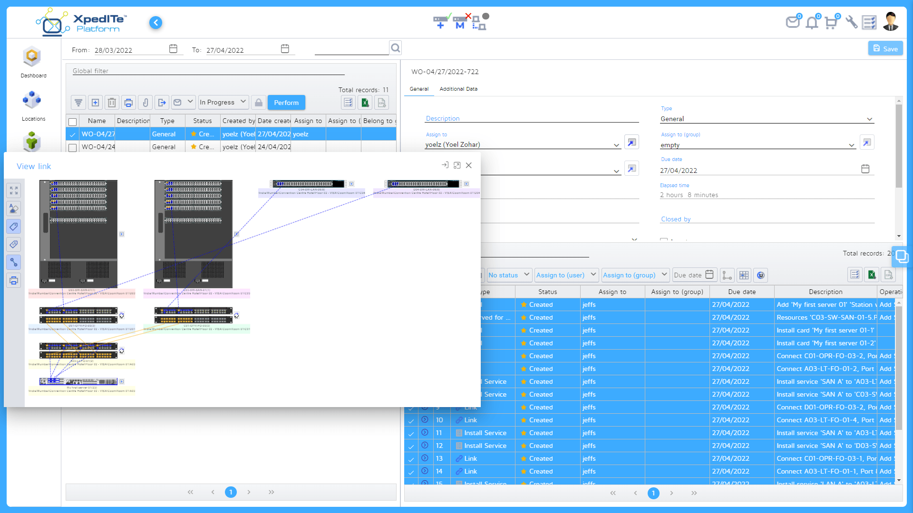
Task: Expand the No status filter dropdown
Action: pos(508,275)
